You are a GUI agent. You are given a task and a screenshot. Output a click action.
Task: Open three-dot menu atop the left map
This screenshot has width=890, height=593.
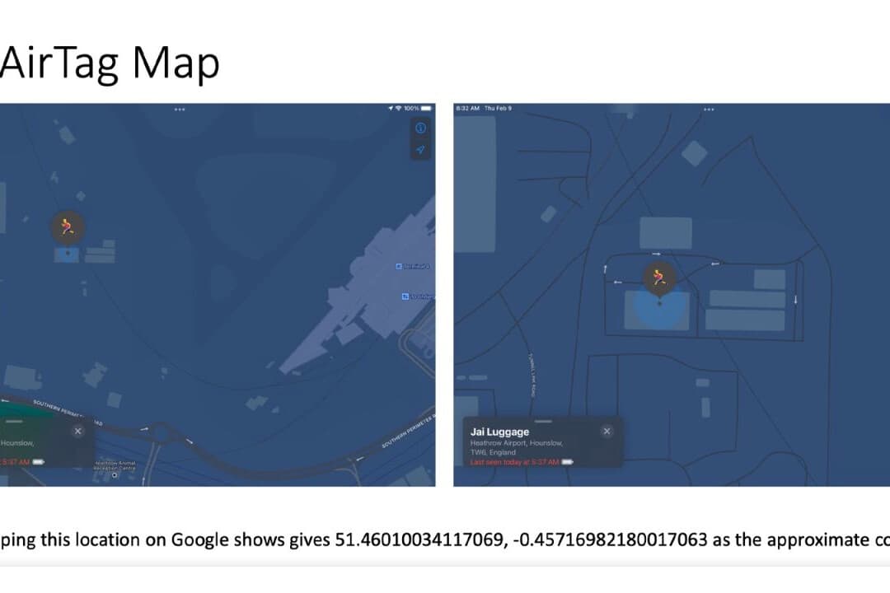click(x=180, y=109)
